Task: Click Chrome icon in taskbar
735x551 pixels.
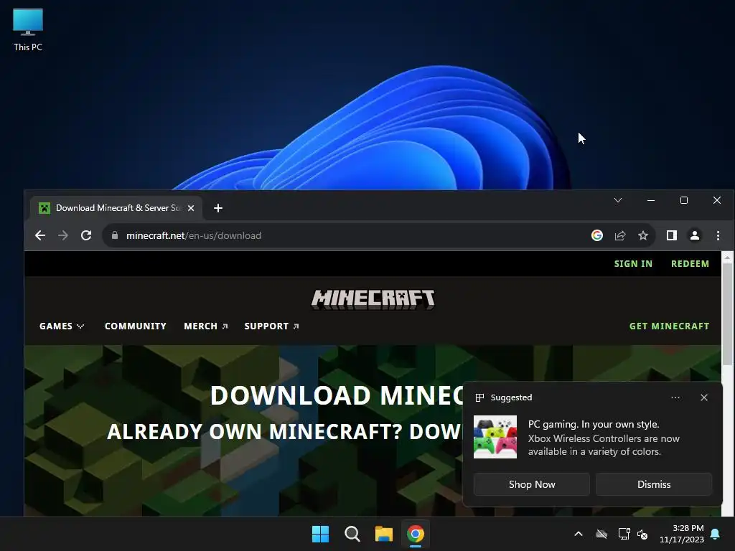Action: pyautogui.click(x=416, y=534)
